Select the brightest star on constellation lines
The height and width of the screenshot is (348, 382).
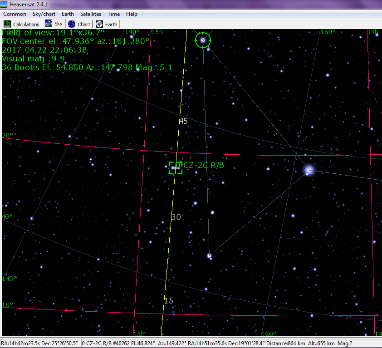tap(309, 170)
